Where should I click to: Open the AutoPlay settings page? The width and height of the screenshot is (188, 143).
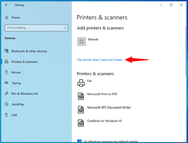click(x=18, y=104)
